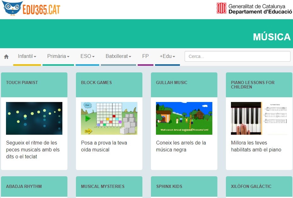293x198 pixels.
Task: Open the Batxillerat dropdown menu
Action: 118,56
